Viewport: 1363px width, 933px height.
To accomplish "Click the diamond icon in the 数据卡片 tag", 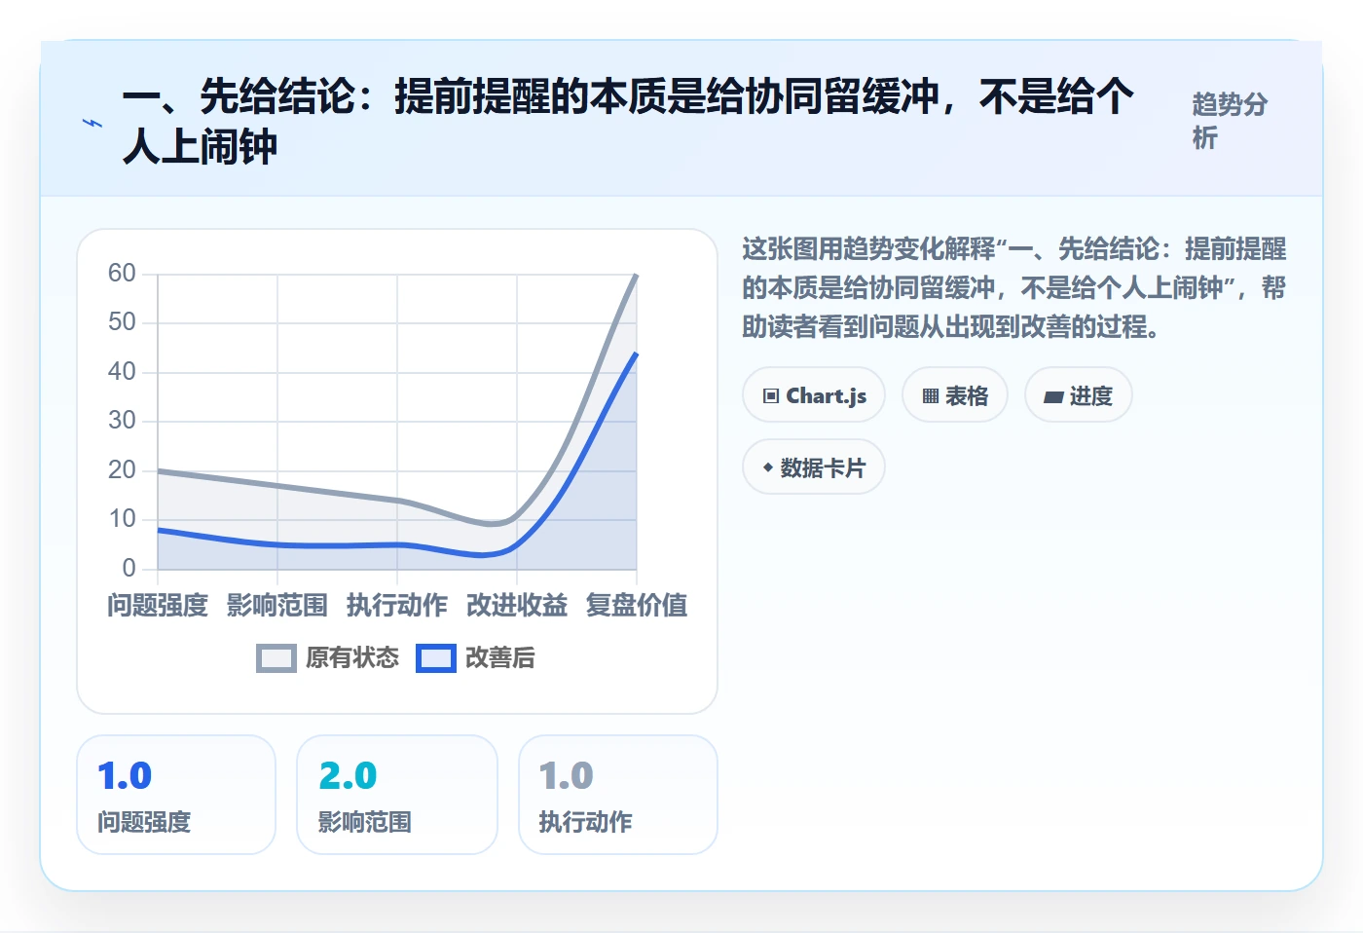I will pyautogui.click(x=767, y=467).
